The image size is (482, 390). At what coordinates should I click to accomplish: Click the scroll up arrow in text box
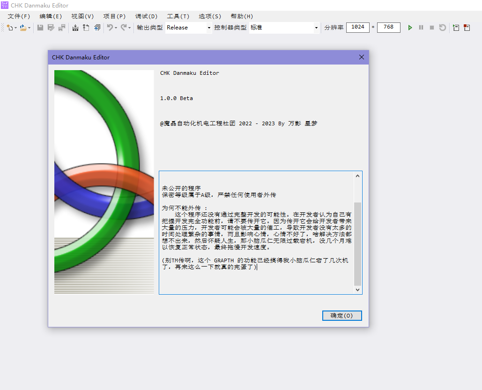point(358,176)
